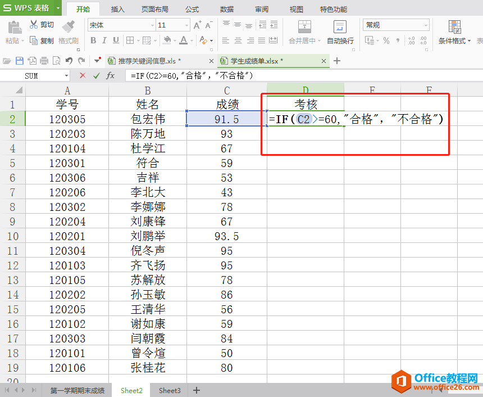The width and height of the screenshot is (483, 397).
Task: Click increase decimal places icon
Action: [412, 40]
